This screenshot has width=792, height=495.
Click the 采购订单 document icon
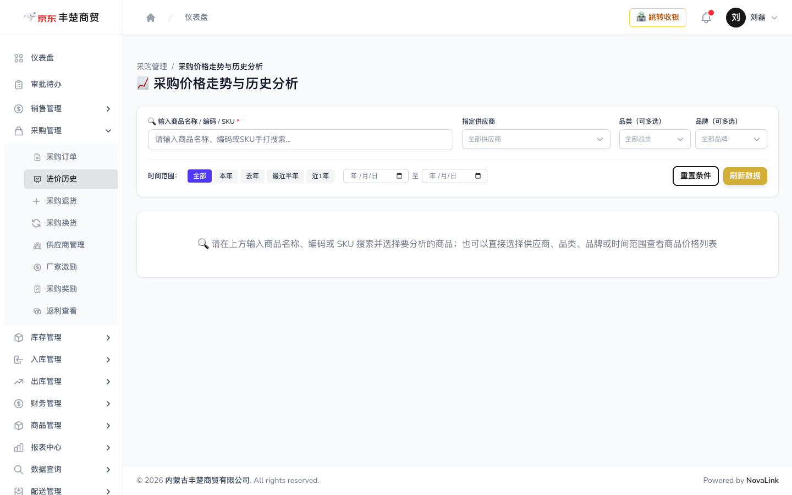click(x=37, y=157)
